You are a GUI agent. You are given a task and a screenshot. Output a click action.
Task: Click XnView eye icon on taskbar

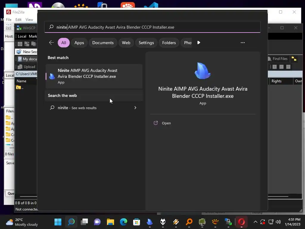(x=215, y=222)
